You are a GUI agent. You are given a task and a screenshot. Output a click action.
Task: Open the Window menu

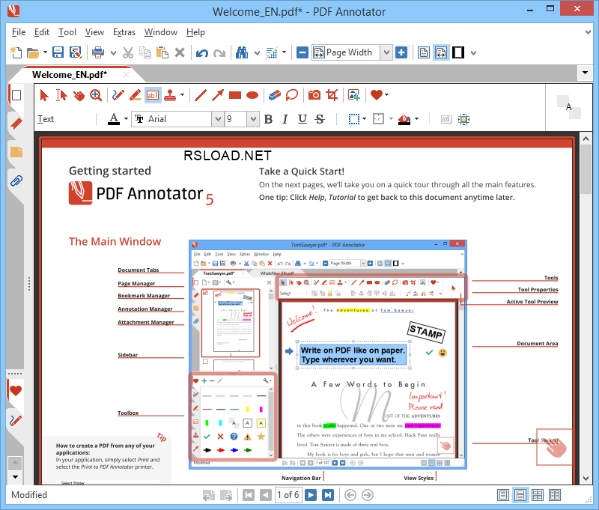(161, 32)
